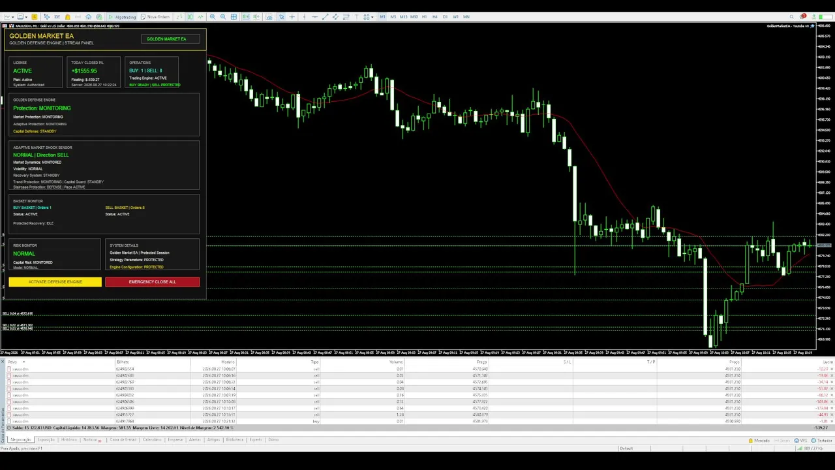Open the Biblioteca tab
The height and width of the screenshot is (470, 835).
pyautogui.click(x=234, y=440)
